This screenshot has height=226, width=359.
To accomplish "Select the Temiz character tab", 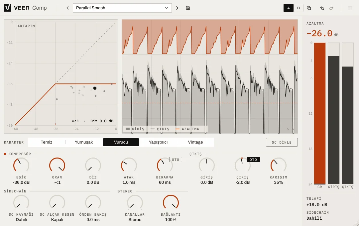I will [47, 142].
